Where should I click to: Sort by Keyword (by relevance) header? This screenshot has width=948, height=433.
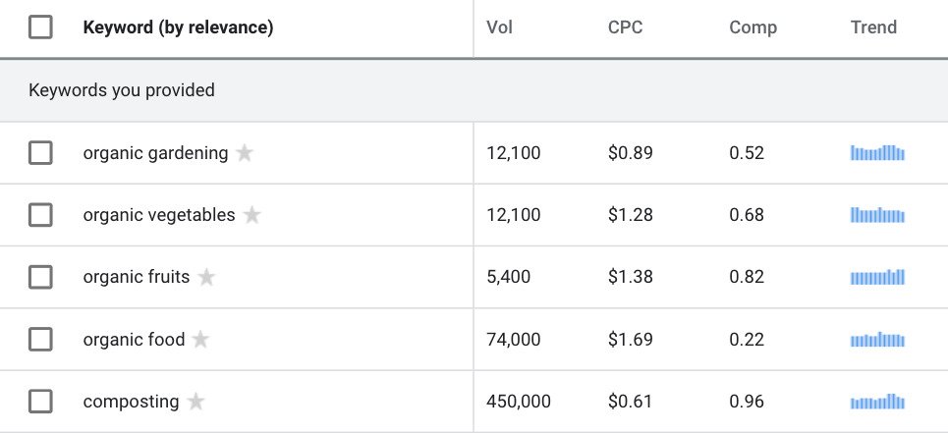tap(179, 27)
